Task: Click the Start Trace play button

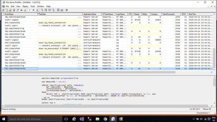Action: click(x=29, y=10)
